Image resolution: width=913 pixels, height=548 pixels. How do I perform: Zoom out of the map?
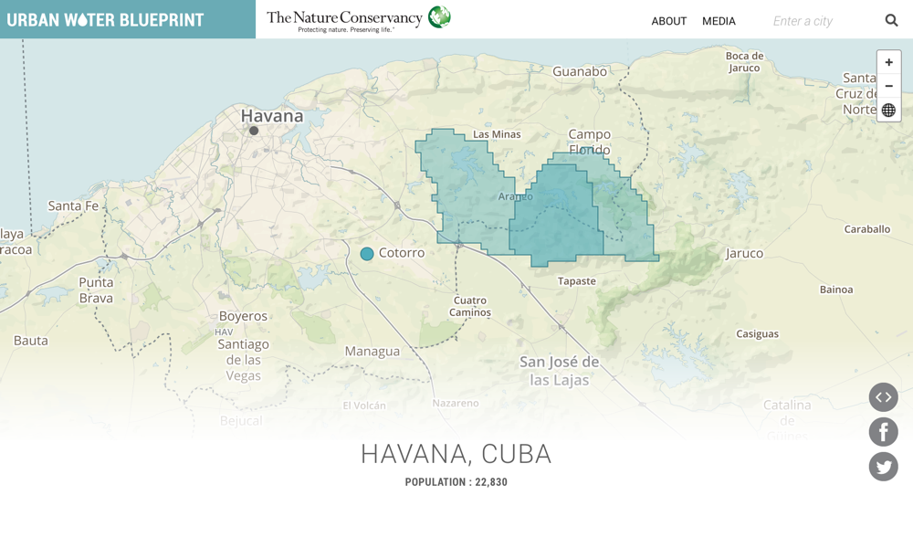coord(888,86)
